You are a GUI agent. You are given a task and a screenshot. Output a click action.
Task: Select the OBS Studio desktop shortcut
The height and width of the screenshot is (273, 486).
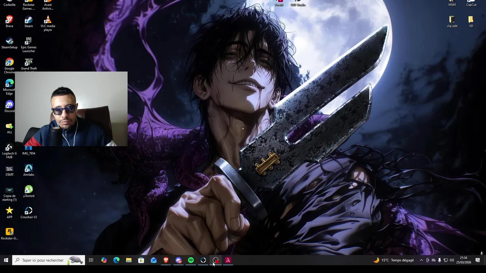(x=298, y=3)
